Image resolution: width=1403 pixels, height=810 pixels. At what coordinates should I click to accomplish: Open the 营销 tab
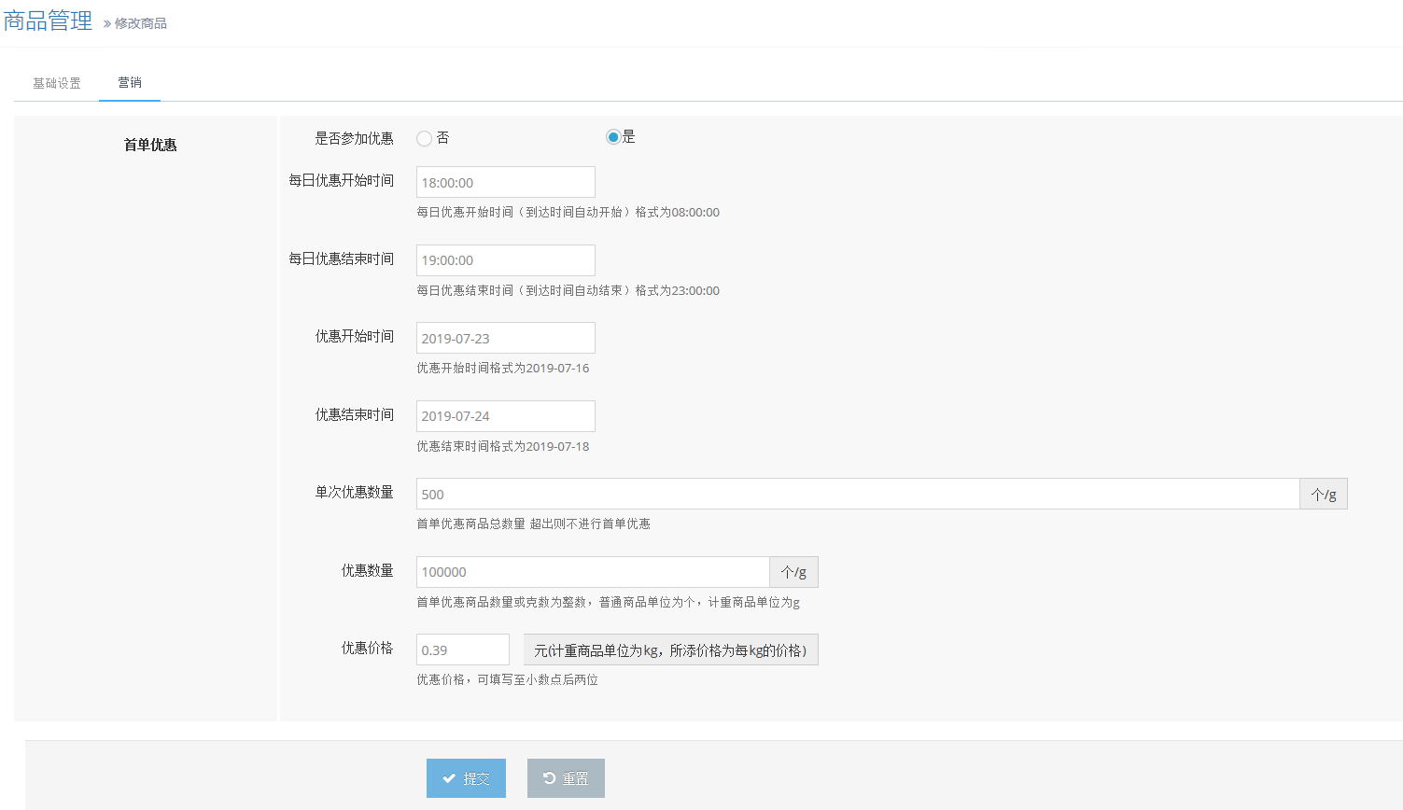pos(130,82)
